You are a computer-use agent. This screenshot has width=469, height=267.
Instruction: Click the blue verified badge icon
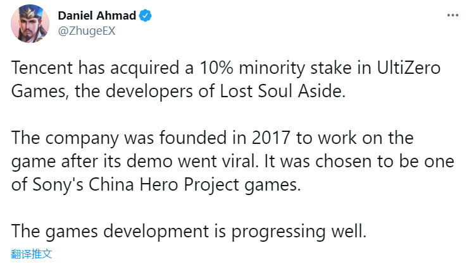(145, 16)
